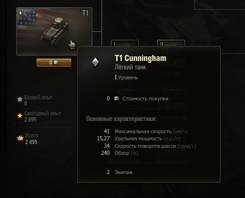Viewport: 245px width, 198px height.
Task: Click the Максимальная скорость stat row
Action: pos(146,131)
